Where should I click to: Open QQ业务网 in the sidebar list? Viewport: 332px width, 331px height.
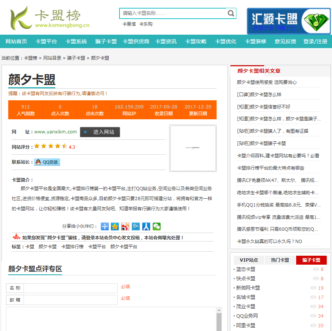247,316
